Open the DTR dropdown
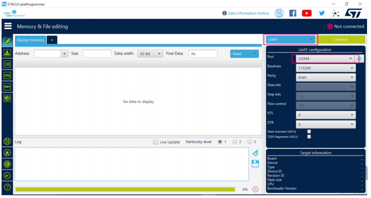 pyautogui.click(x=325, y=124)
